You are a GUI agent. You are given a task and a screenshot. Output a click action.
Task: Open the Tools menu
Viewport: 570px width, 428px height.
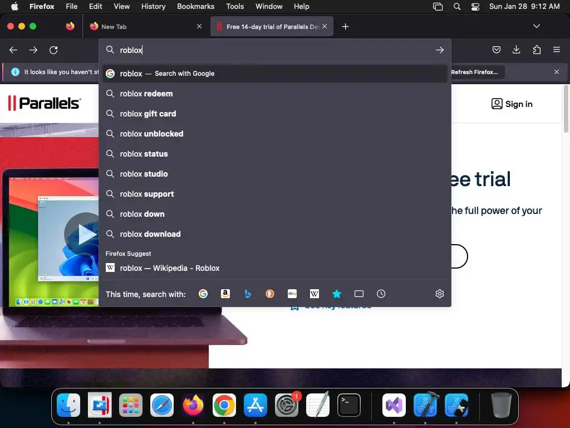(x=235, y=7)
